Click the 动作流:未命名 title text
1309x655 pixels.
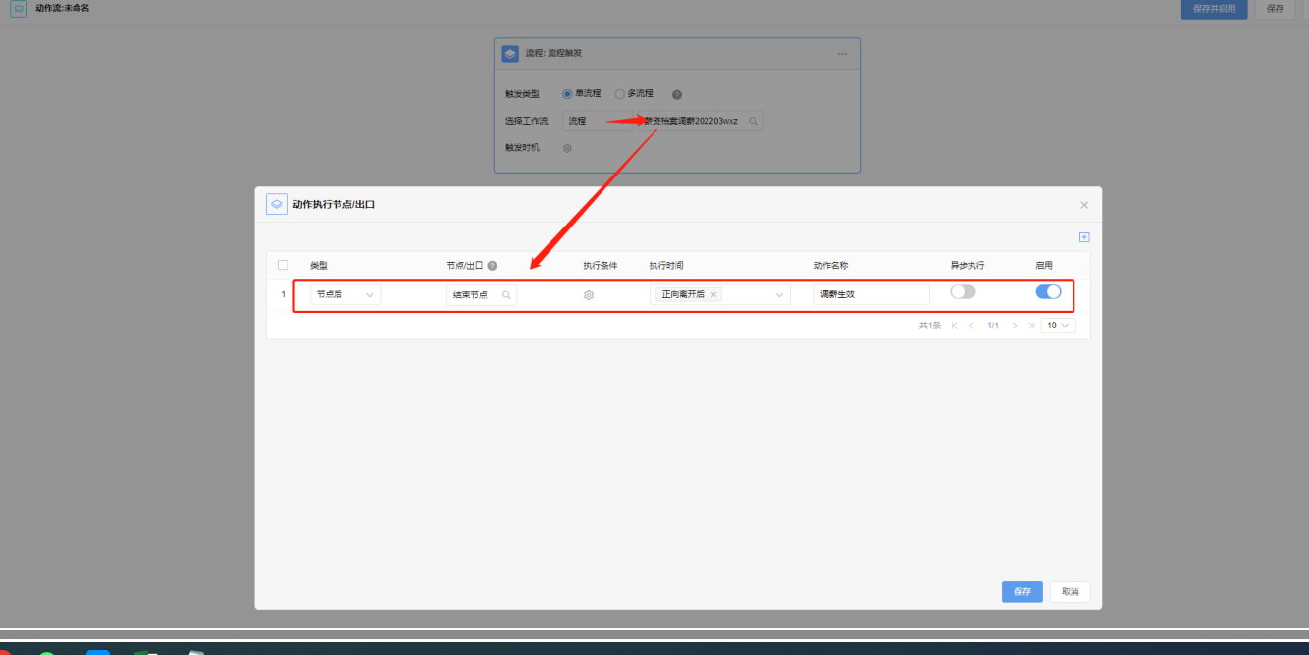pos(63,8)
